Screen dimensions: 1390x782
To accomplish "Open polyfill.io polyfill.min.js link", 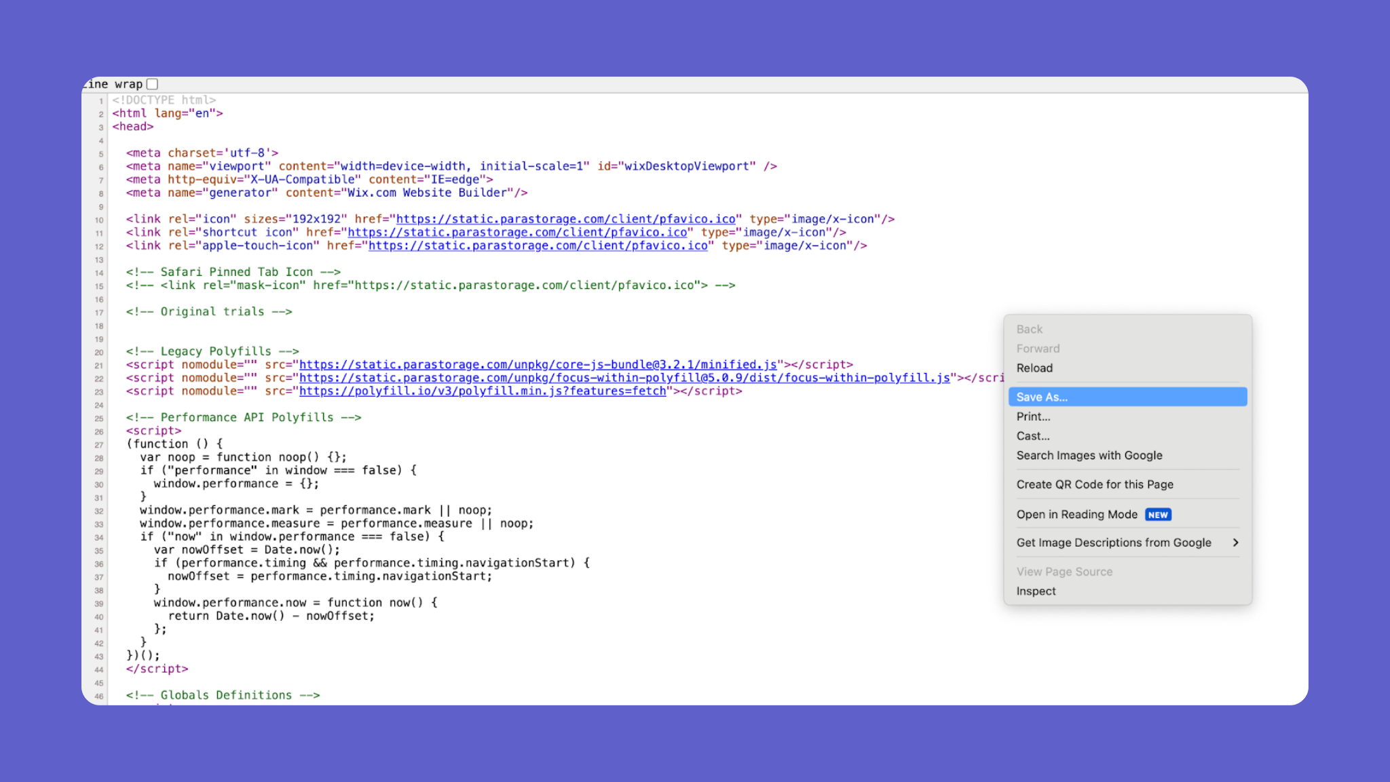I will point(483,391).
